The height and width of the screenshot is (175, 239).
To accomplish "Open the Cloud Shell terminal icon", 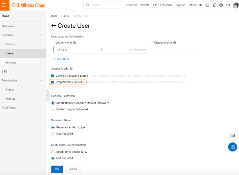I will [208, 5].
